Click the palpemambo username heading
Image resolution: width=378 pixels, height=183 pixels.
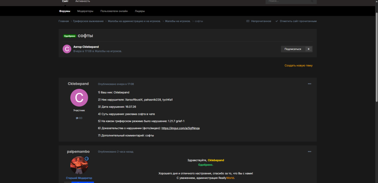pyautogui.click(x=78, y=151)
